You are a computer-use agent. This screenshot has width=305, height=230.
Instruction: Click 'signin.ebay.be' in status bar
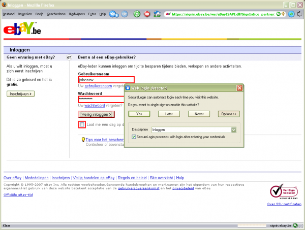pos(281,225)
